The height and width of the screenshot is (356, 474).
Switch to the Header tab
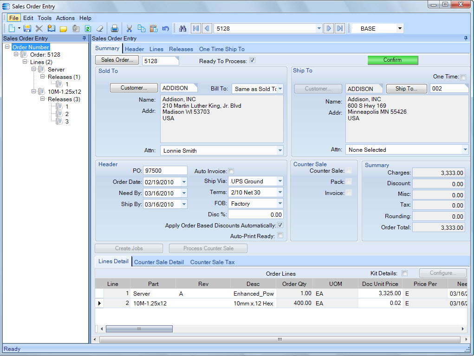tap(134, 49)
